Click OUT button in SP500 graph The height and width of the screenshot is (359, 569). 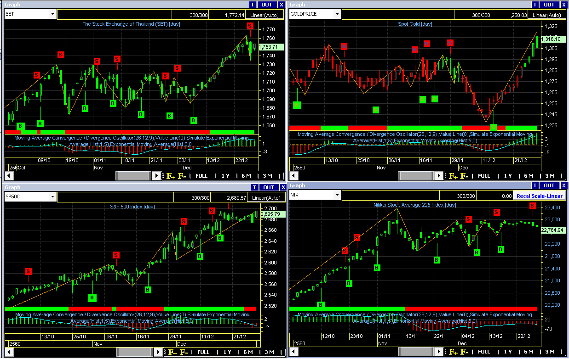[x=269, y=187]
